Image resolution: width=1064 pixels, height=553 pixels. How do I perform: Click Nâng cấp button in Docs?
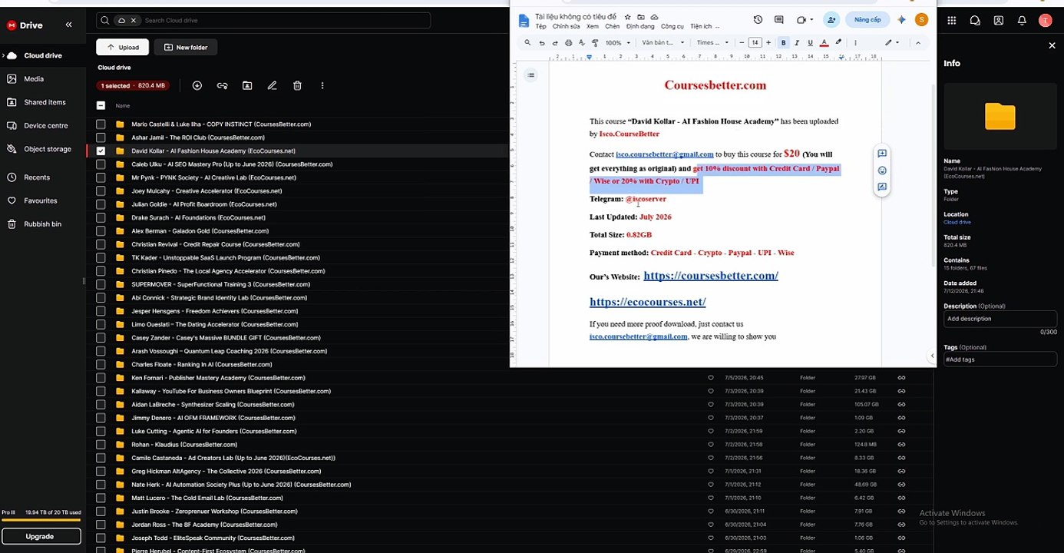pos(867,20)
